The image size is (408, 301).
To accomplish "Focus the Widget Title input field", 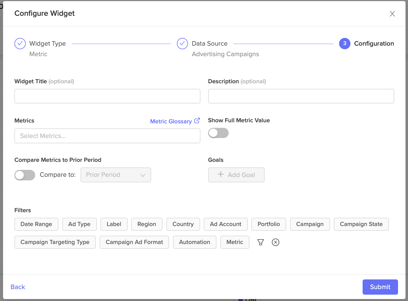I will tap(107, 96).
